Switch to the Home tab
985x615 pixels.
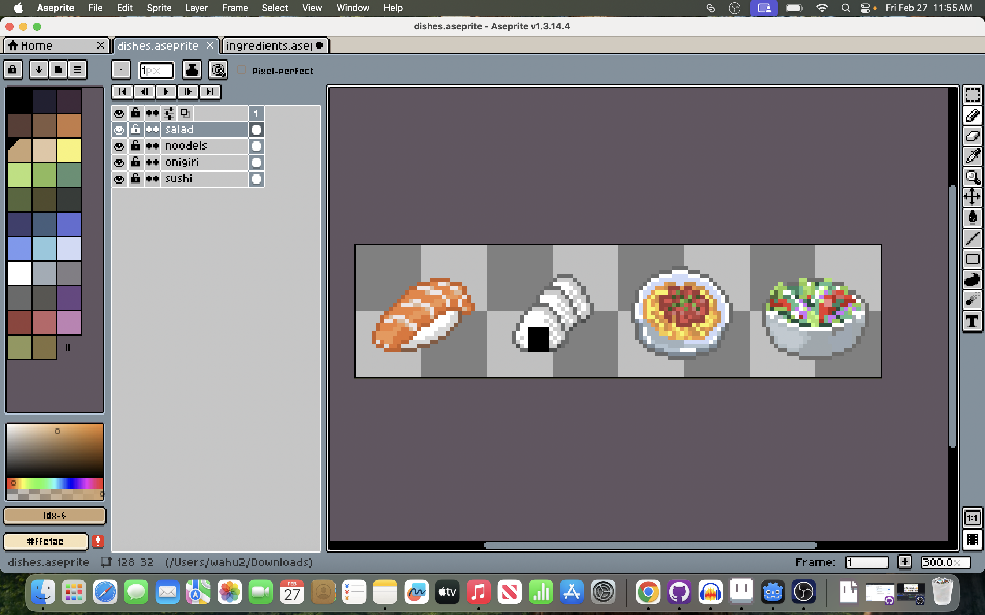tap(56, 45)
